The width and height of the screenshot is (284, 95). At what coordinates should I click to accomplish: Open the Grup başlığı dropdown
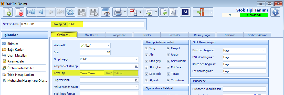point(136,59)
